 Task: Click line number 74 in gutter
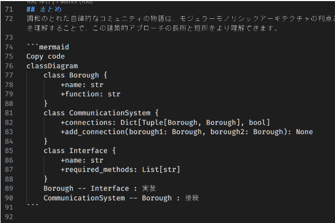point(8,47)
